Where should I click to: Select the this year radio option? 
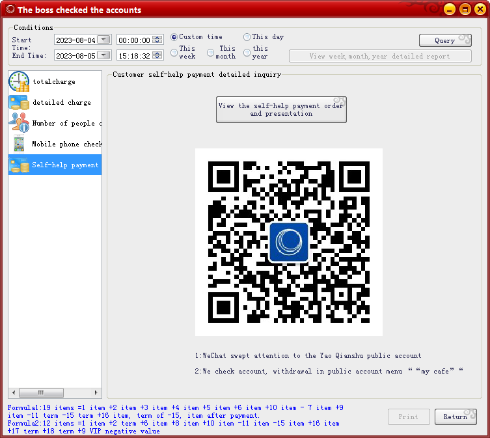pos(247,53)
